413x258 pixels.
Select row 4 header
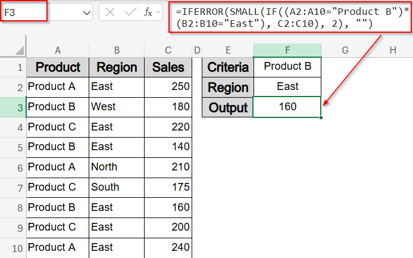(13, 128)
